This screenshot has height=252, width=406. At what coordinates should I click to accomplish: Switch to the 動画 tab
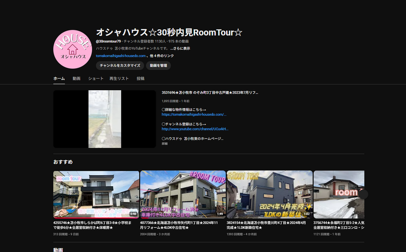pyautogui.click(x=76, y=78)
